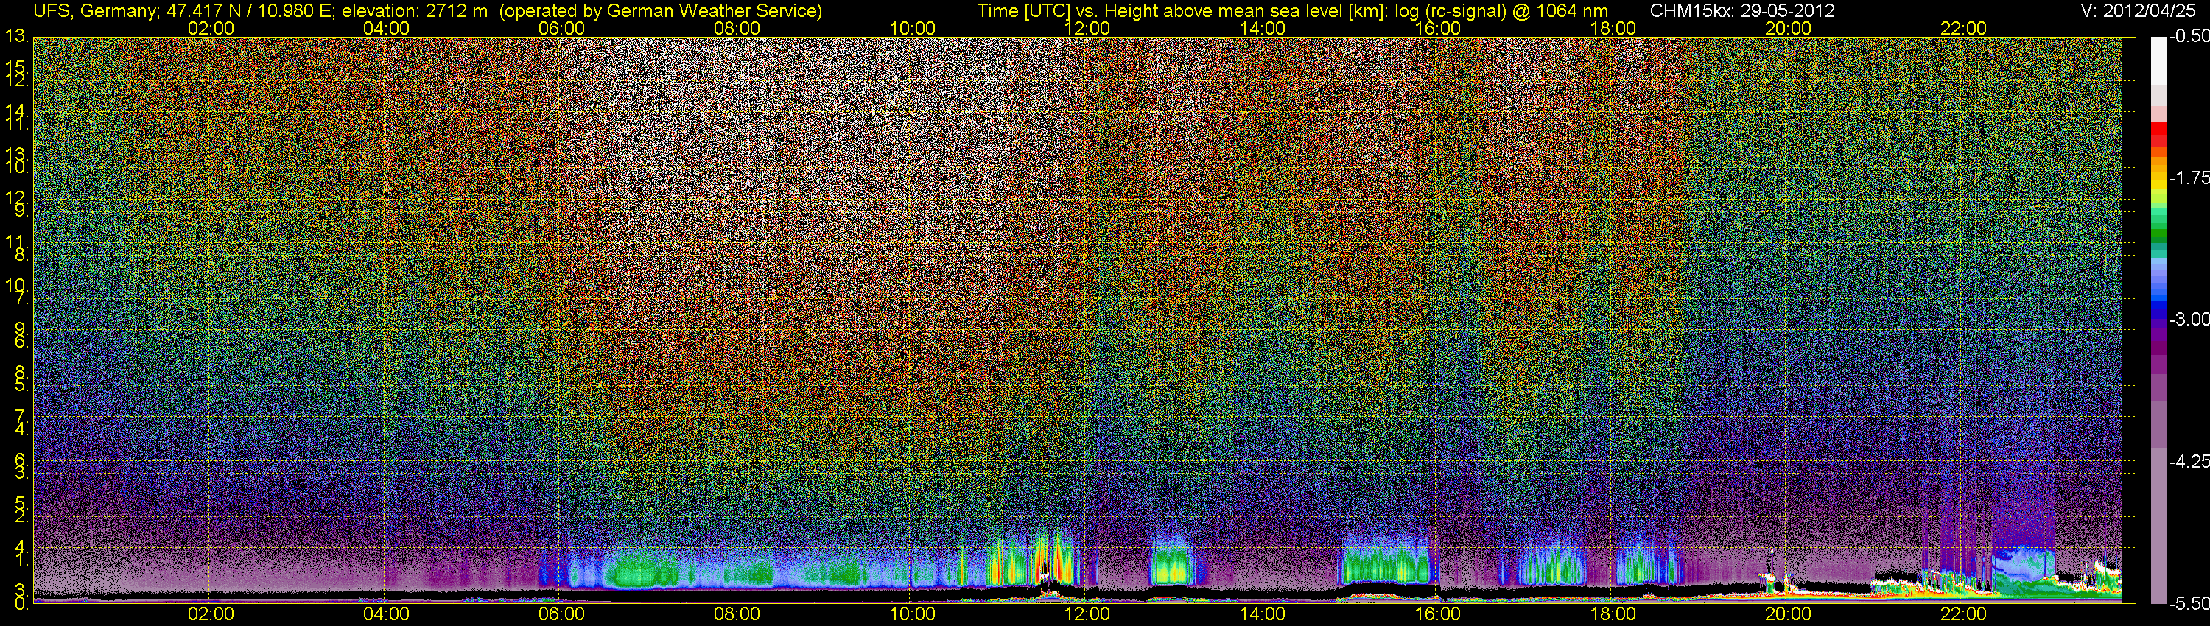Click the 20:00 label on the top time axis
The image size is (2210, 626).
click(1788, 28)
